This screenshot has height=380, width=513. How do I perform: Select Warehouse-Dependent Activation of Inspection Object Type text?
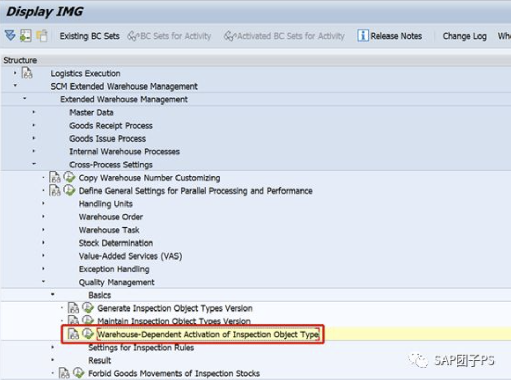coord(208,334)
